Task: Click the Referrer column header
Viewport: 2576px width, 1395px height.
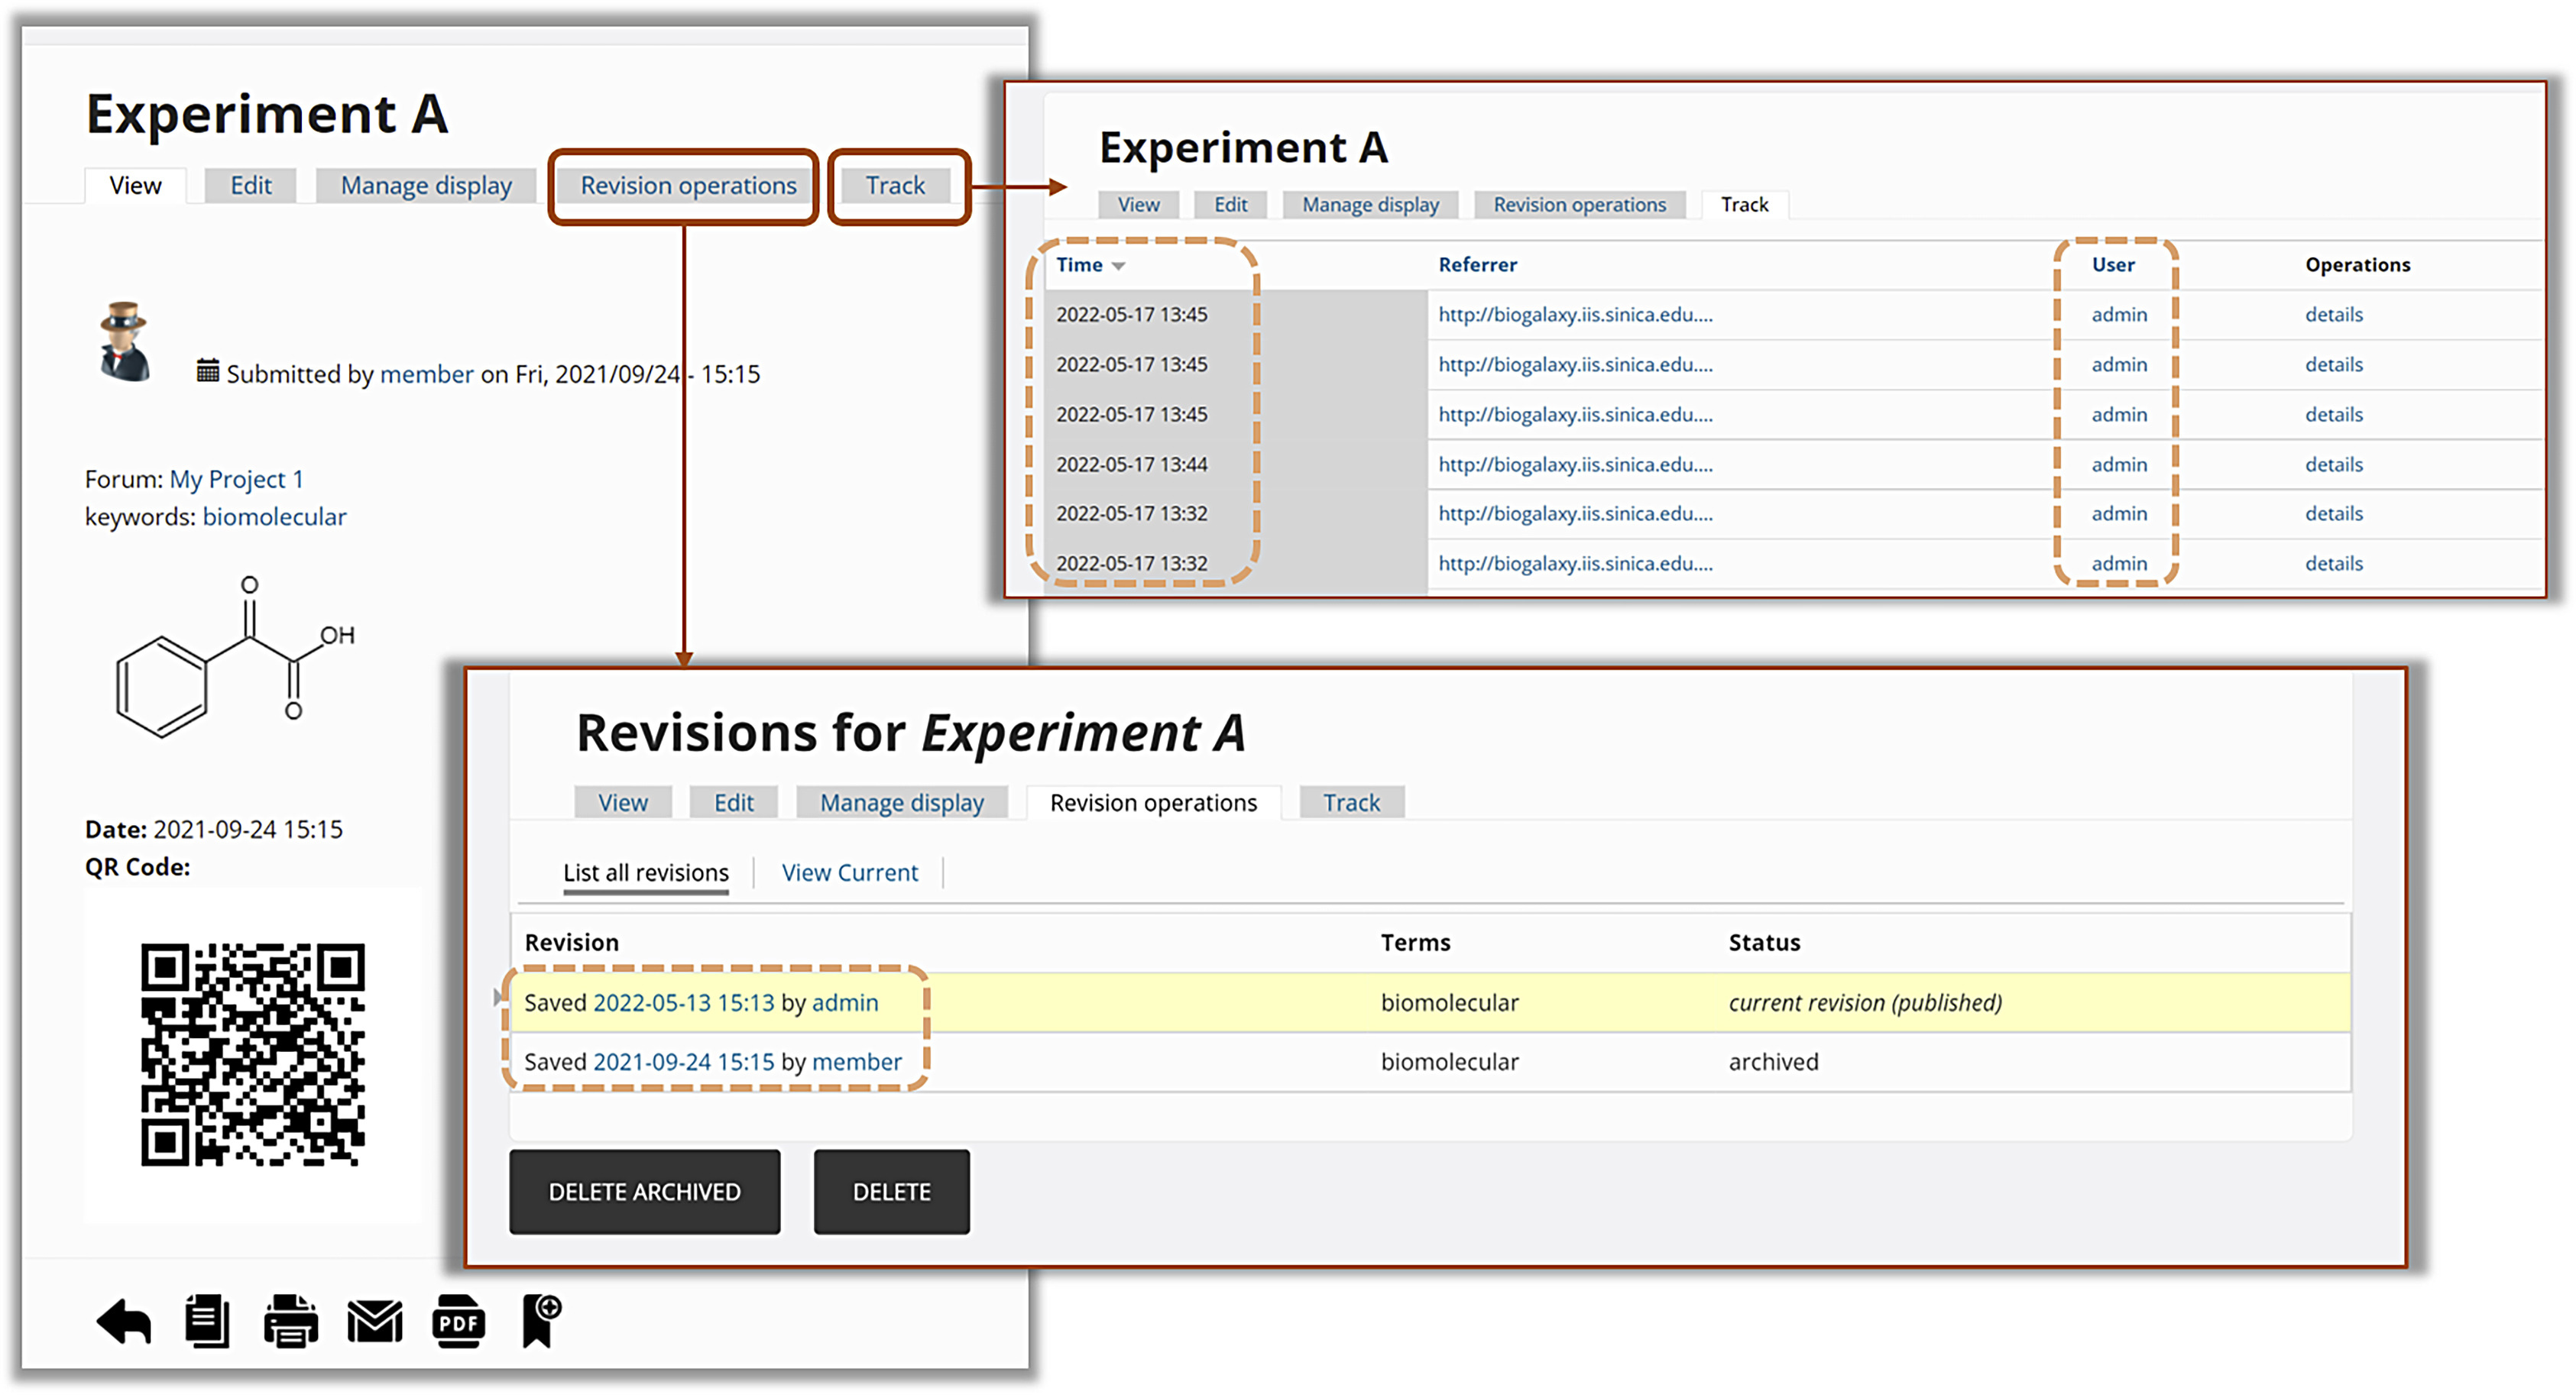Action: pyautogui.click(x=1477, y=265)
